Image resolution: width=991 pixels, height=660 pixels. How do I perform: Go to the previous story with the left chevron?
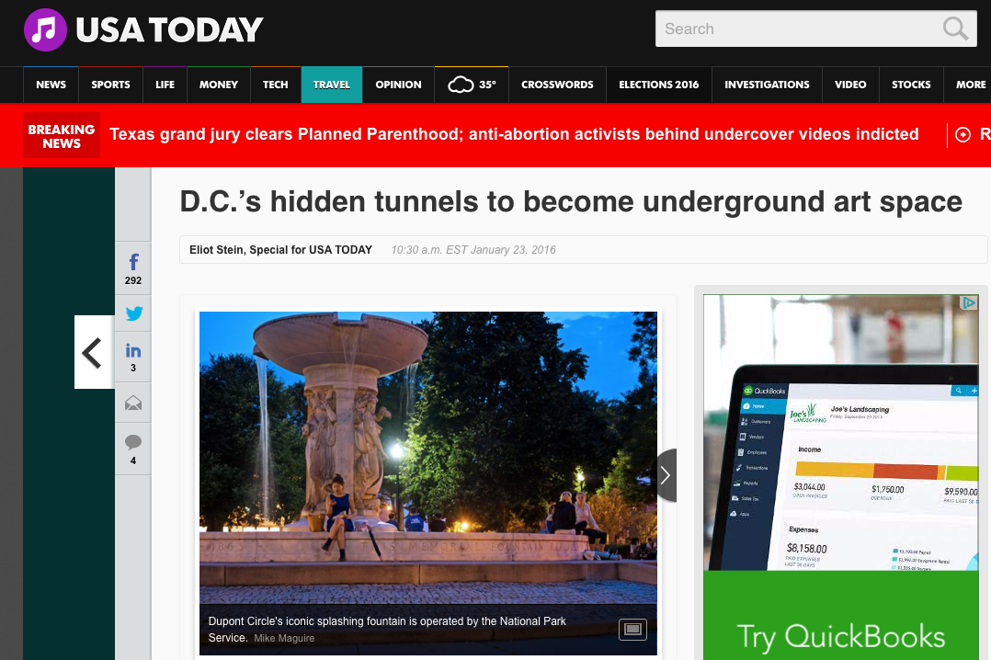pyautogui.click(x=94, y=352)
